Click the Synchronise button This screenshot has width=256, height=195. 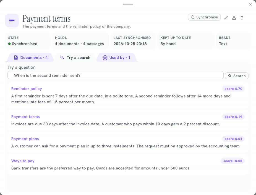(204, 17)
